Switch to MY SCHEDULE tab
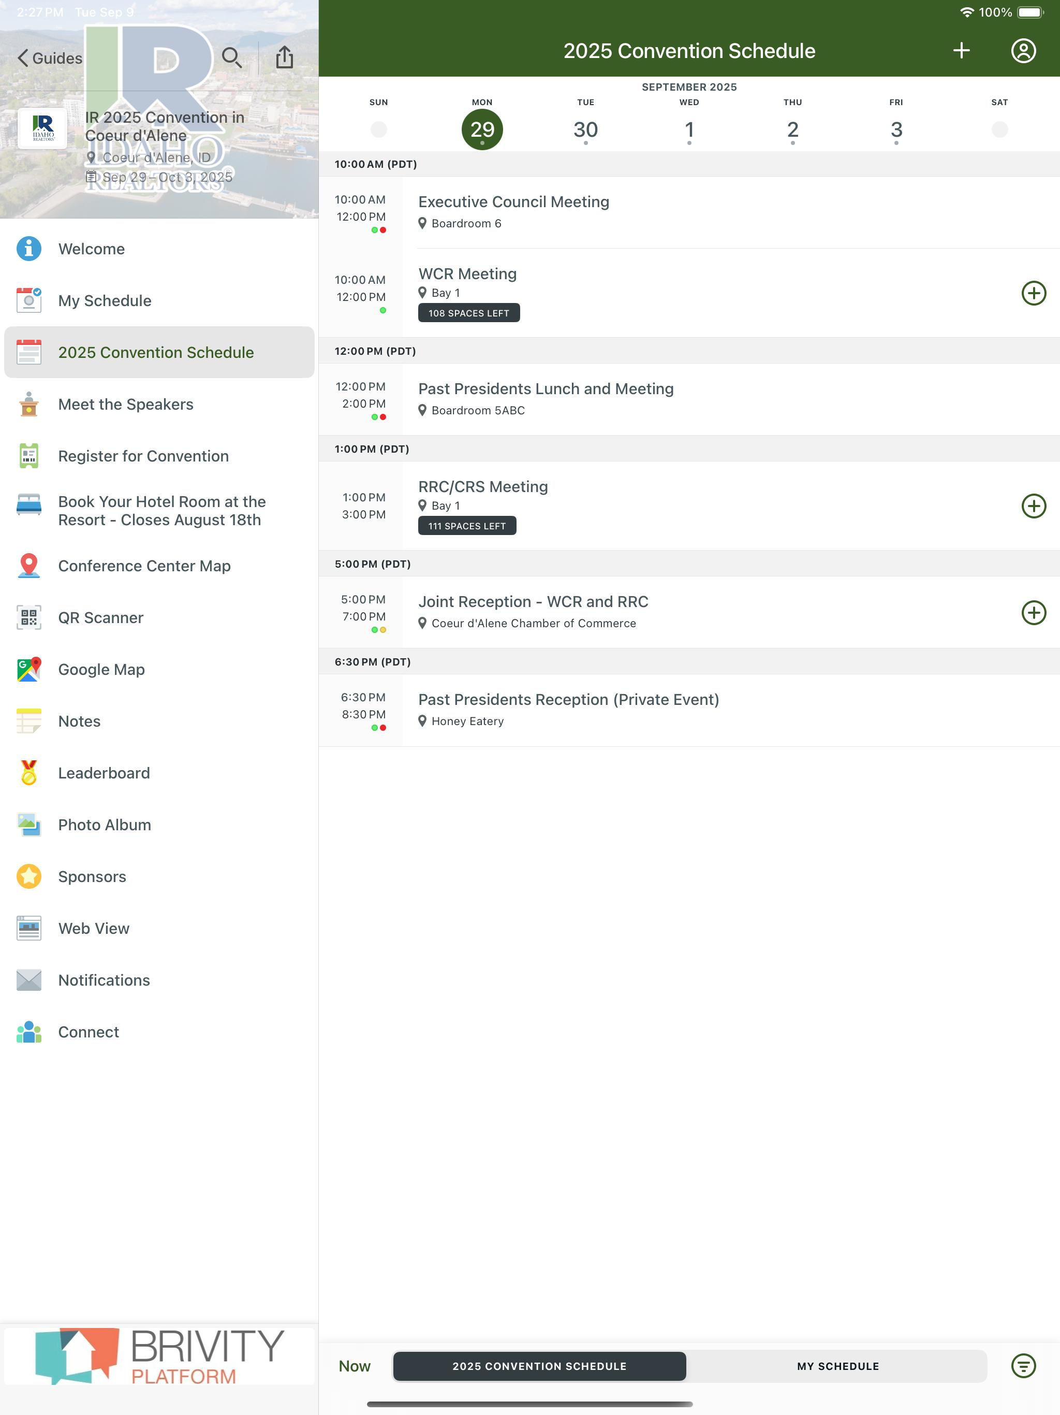Viewport: 1060px width, 1415px height. (x=837, y=1366)
